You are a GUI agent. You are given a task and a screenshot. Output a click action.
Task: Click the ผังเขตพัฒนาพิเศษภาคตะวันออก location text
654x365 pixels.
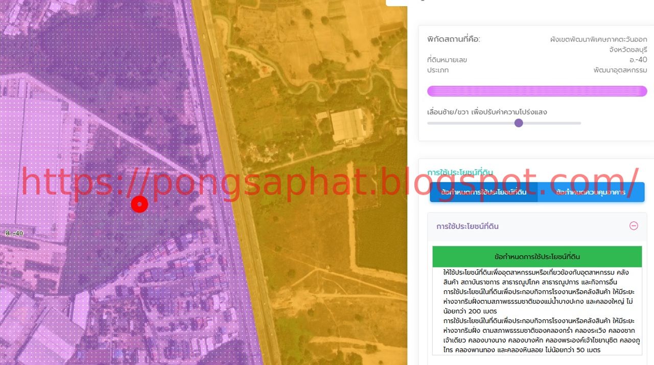click(598, 39)
